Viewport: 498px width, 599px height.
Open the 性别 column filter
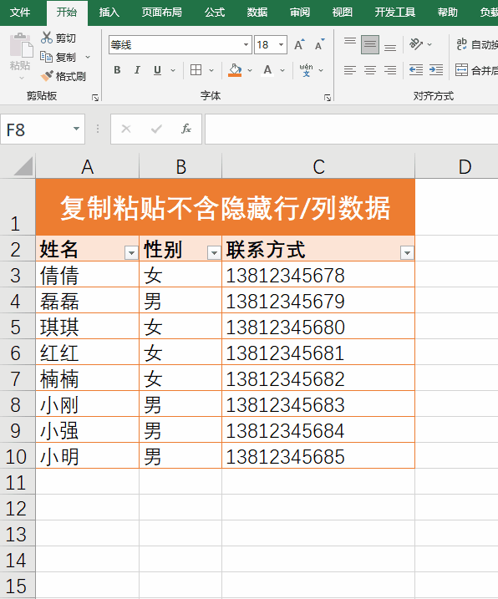[214, 252]
